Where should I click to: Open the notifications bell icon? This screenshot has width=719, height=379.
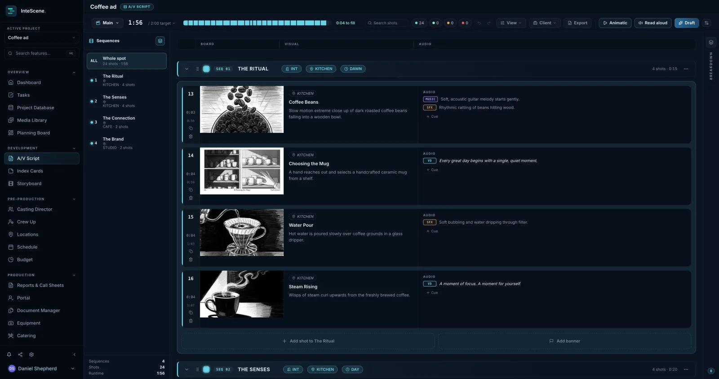pos(9,354)
